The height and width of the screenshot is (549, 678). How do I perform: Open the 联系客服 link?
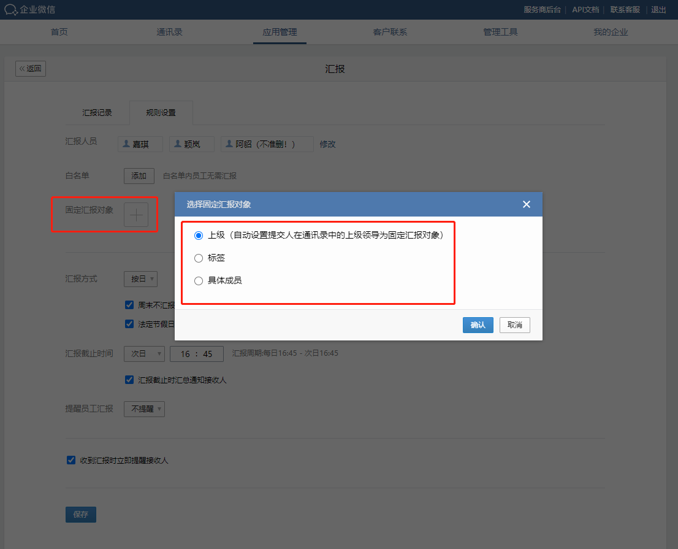(x=625, y=10)
